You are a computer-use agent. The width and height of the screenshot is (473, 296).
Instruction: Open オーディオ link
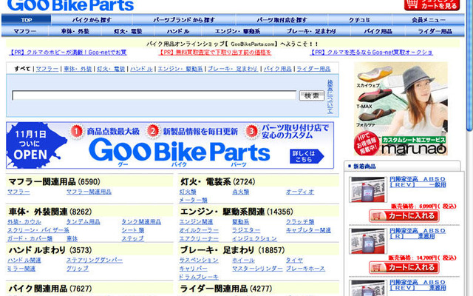click(300, 192)
